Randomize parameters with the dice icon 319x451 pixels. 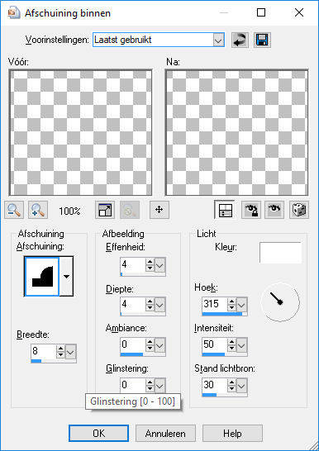[299, 210]
